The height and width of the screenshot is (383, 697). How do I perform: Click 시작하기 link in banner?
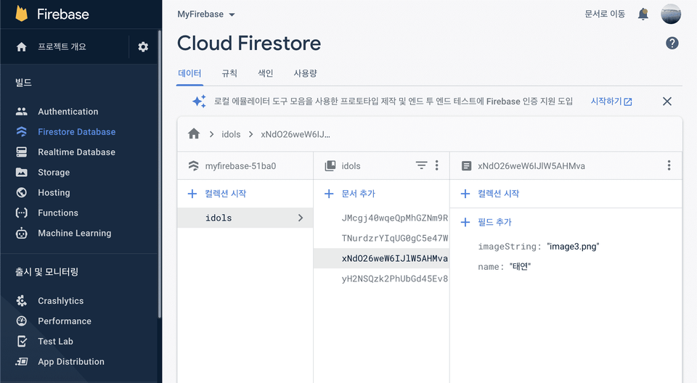point(611,102)
